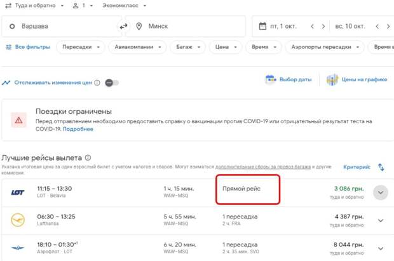Expand the LOT 11:15 – 13:30 flight details
The image size is (394, 261).
[x=381, y=192]
